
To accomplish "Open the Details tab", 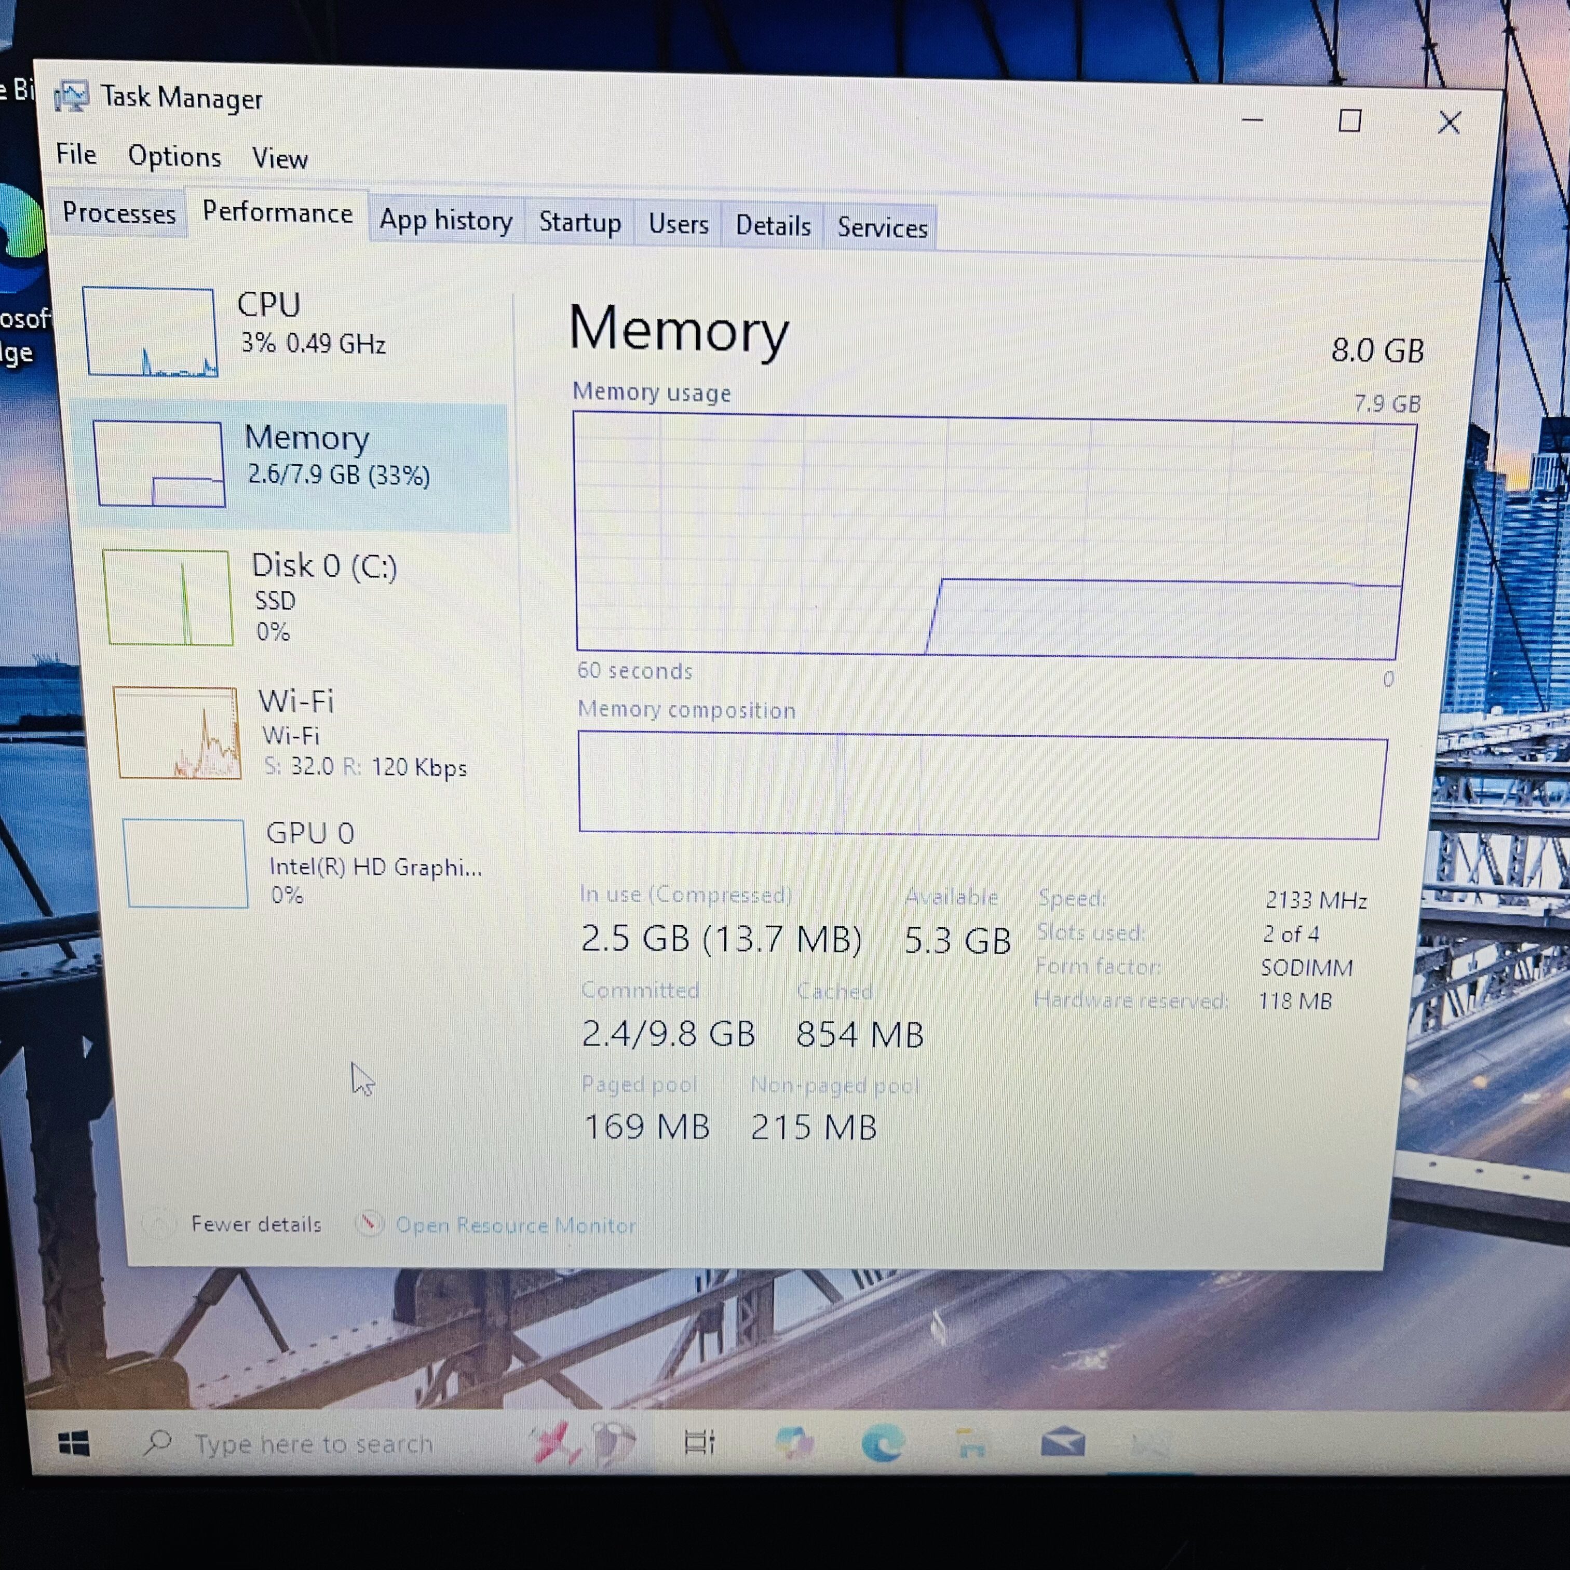I will click(773, 226).
